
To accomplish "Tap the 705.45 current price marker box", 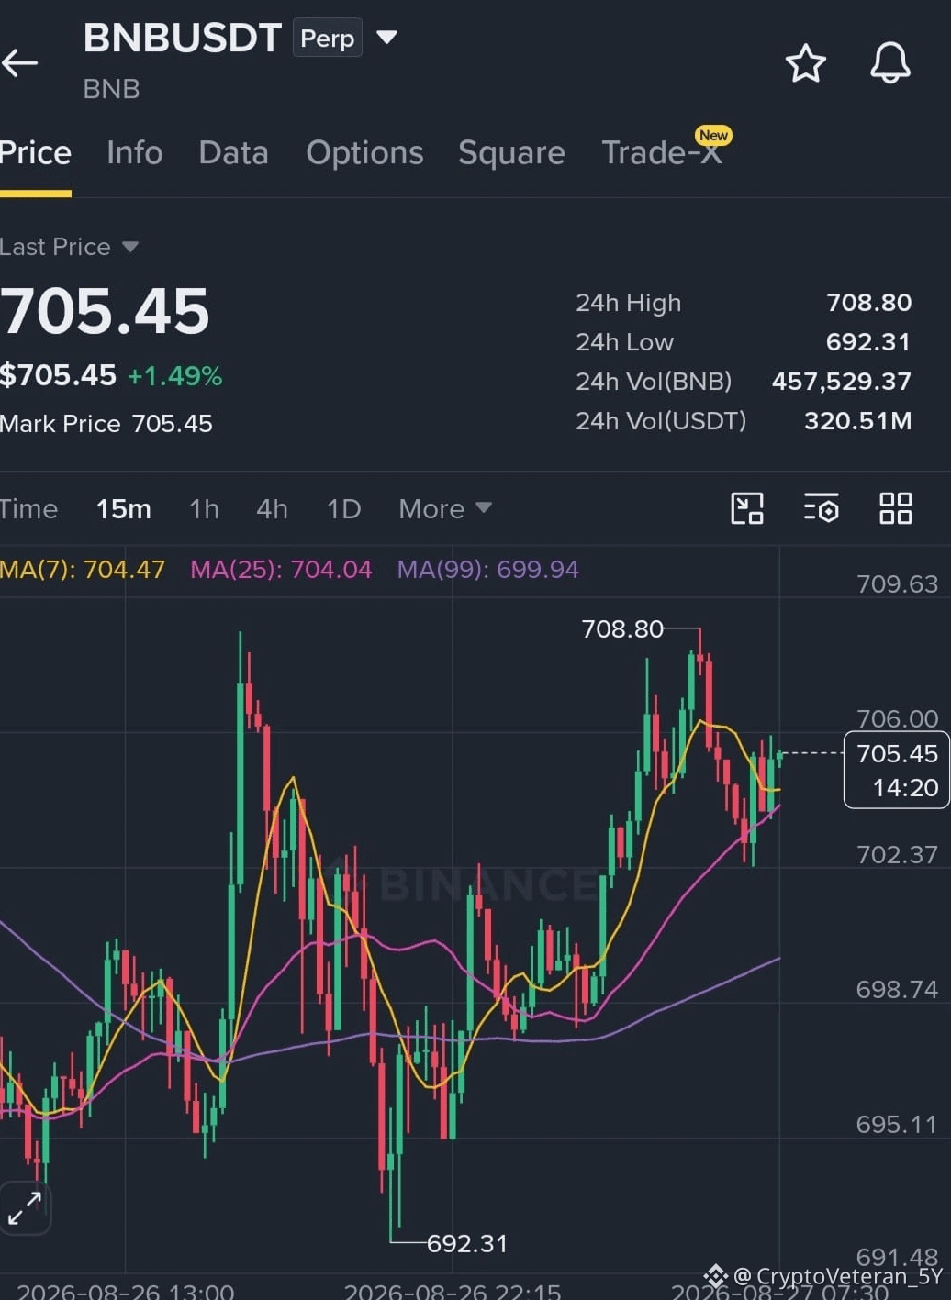I will 897,770.
